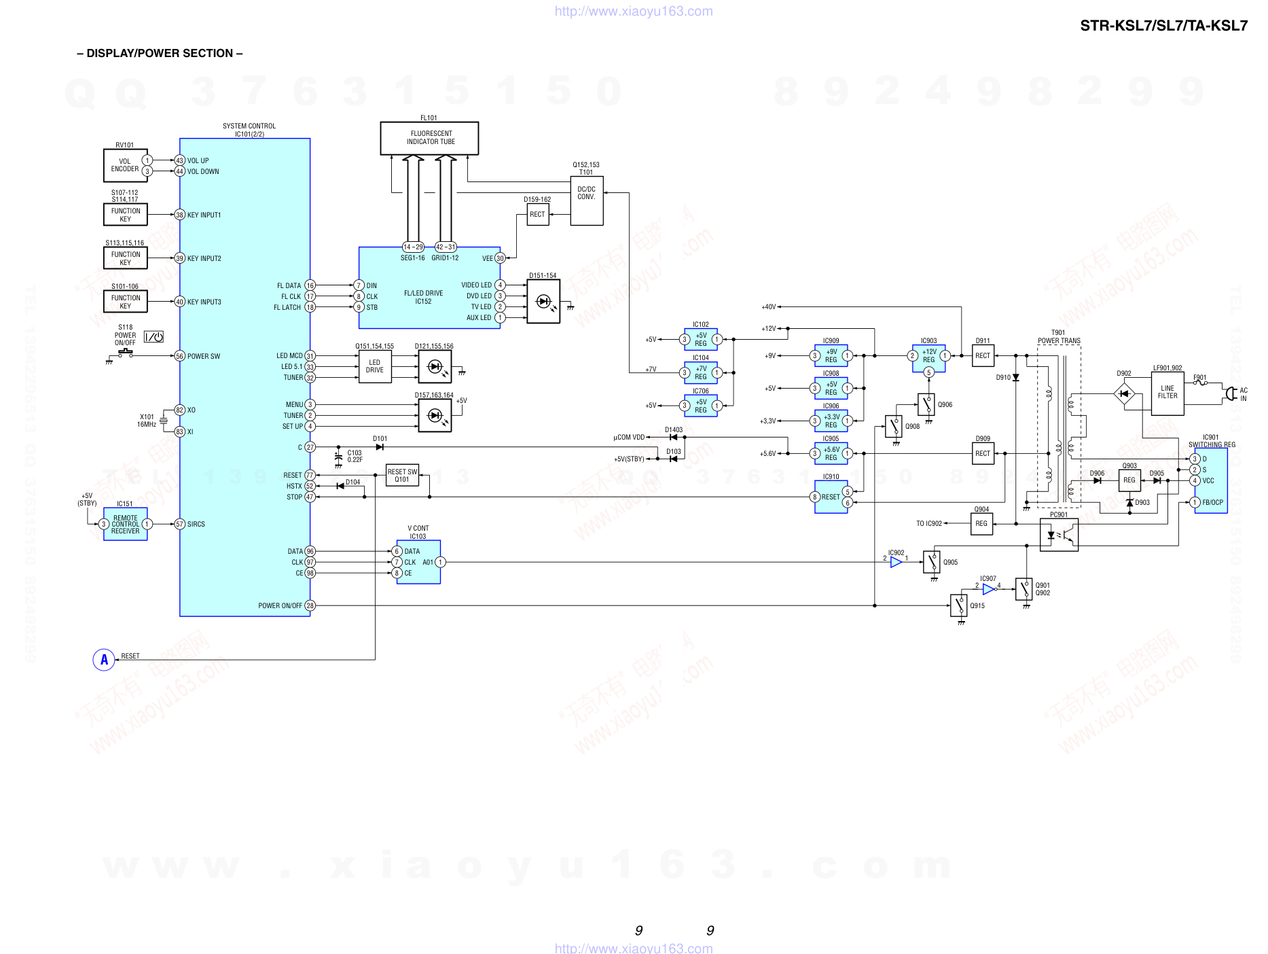The width and height of the screenshot is (1268, 954).
Task: Select the IC906 +3.3V REG block
Action: coord(831,421)
